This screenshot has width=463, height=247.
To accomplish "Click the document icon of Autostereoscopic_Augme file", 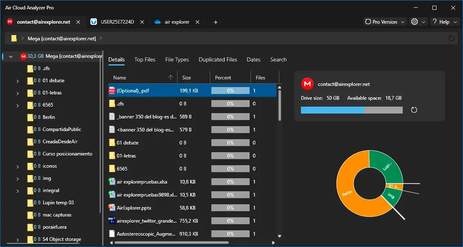I will 112,234.
